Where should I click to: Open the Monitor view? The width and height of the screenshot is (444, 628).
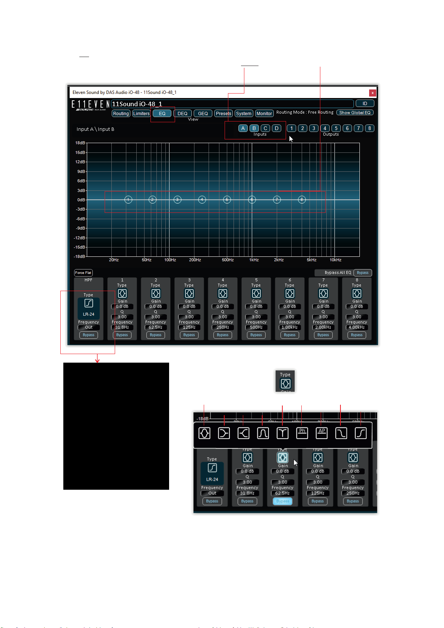pyautogui.click(x=264, y=114)
